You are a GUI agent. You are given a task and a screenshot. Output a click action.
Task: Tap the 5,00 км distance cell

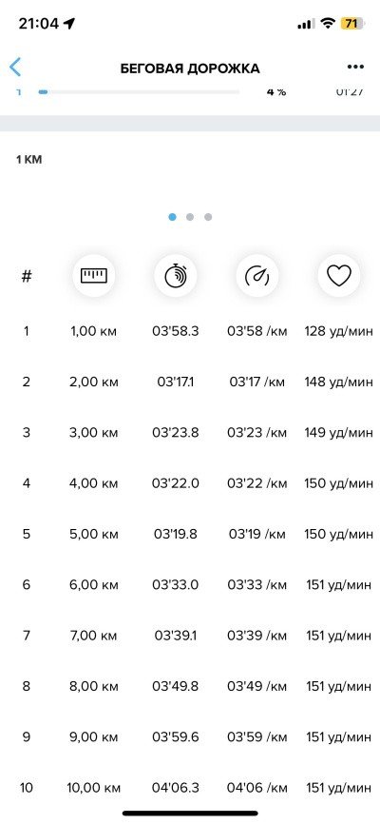click(93, 535)
